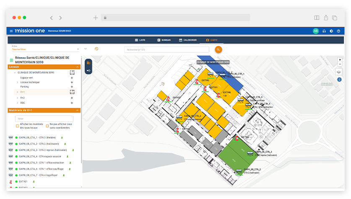
Task: Zoom out the map with minus button
Action: (x=340, y=64)
